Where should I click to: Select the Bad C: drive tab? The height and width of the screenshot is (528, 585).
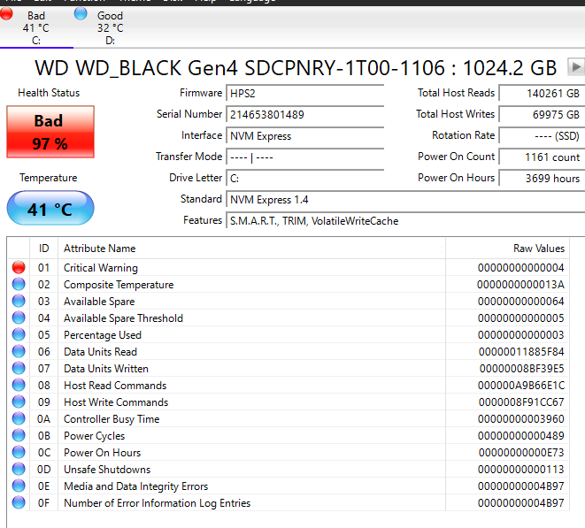click(x=36, y=28)
